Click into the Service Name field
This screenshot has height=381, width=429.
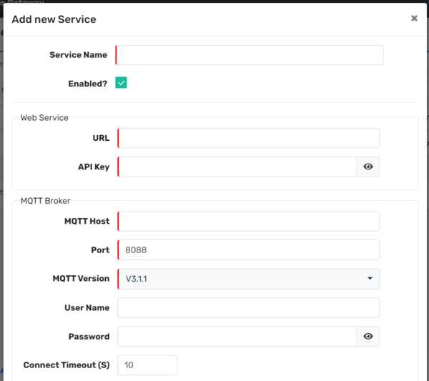pos(250,55)
